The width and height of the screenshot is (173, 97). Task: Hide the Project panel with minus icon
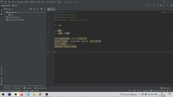click(x=45, y=9)
